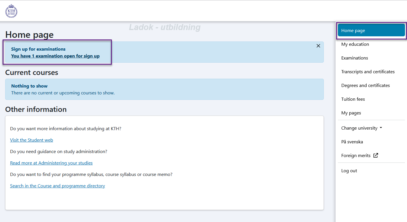Click Foreign merits menu item
The height and width of the screenshot is (222, 407).
coord(356,156)
